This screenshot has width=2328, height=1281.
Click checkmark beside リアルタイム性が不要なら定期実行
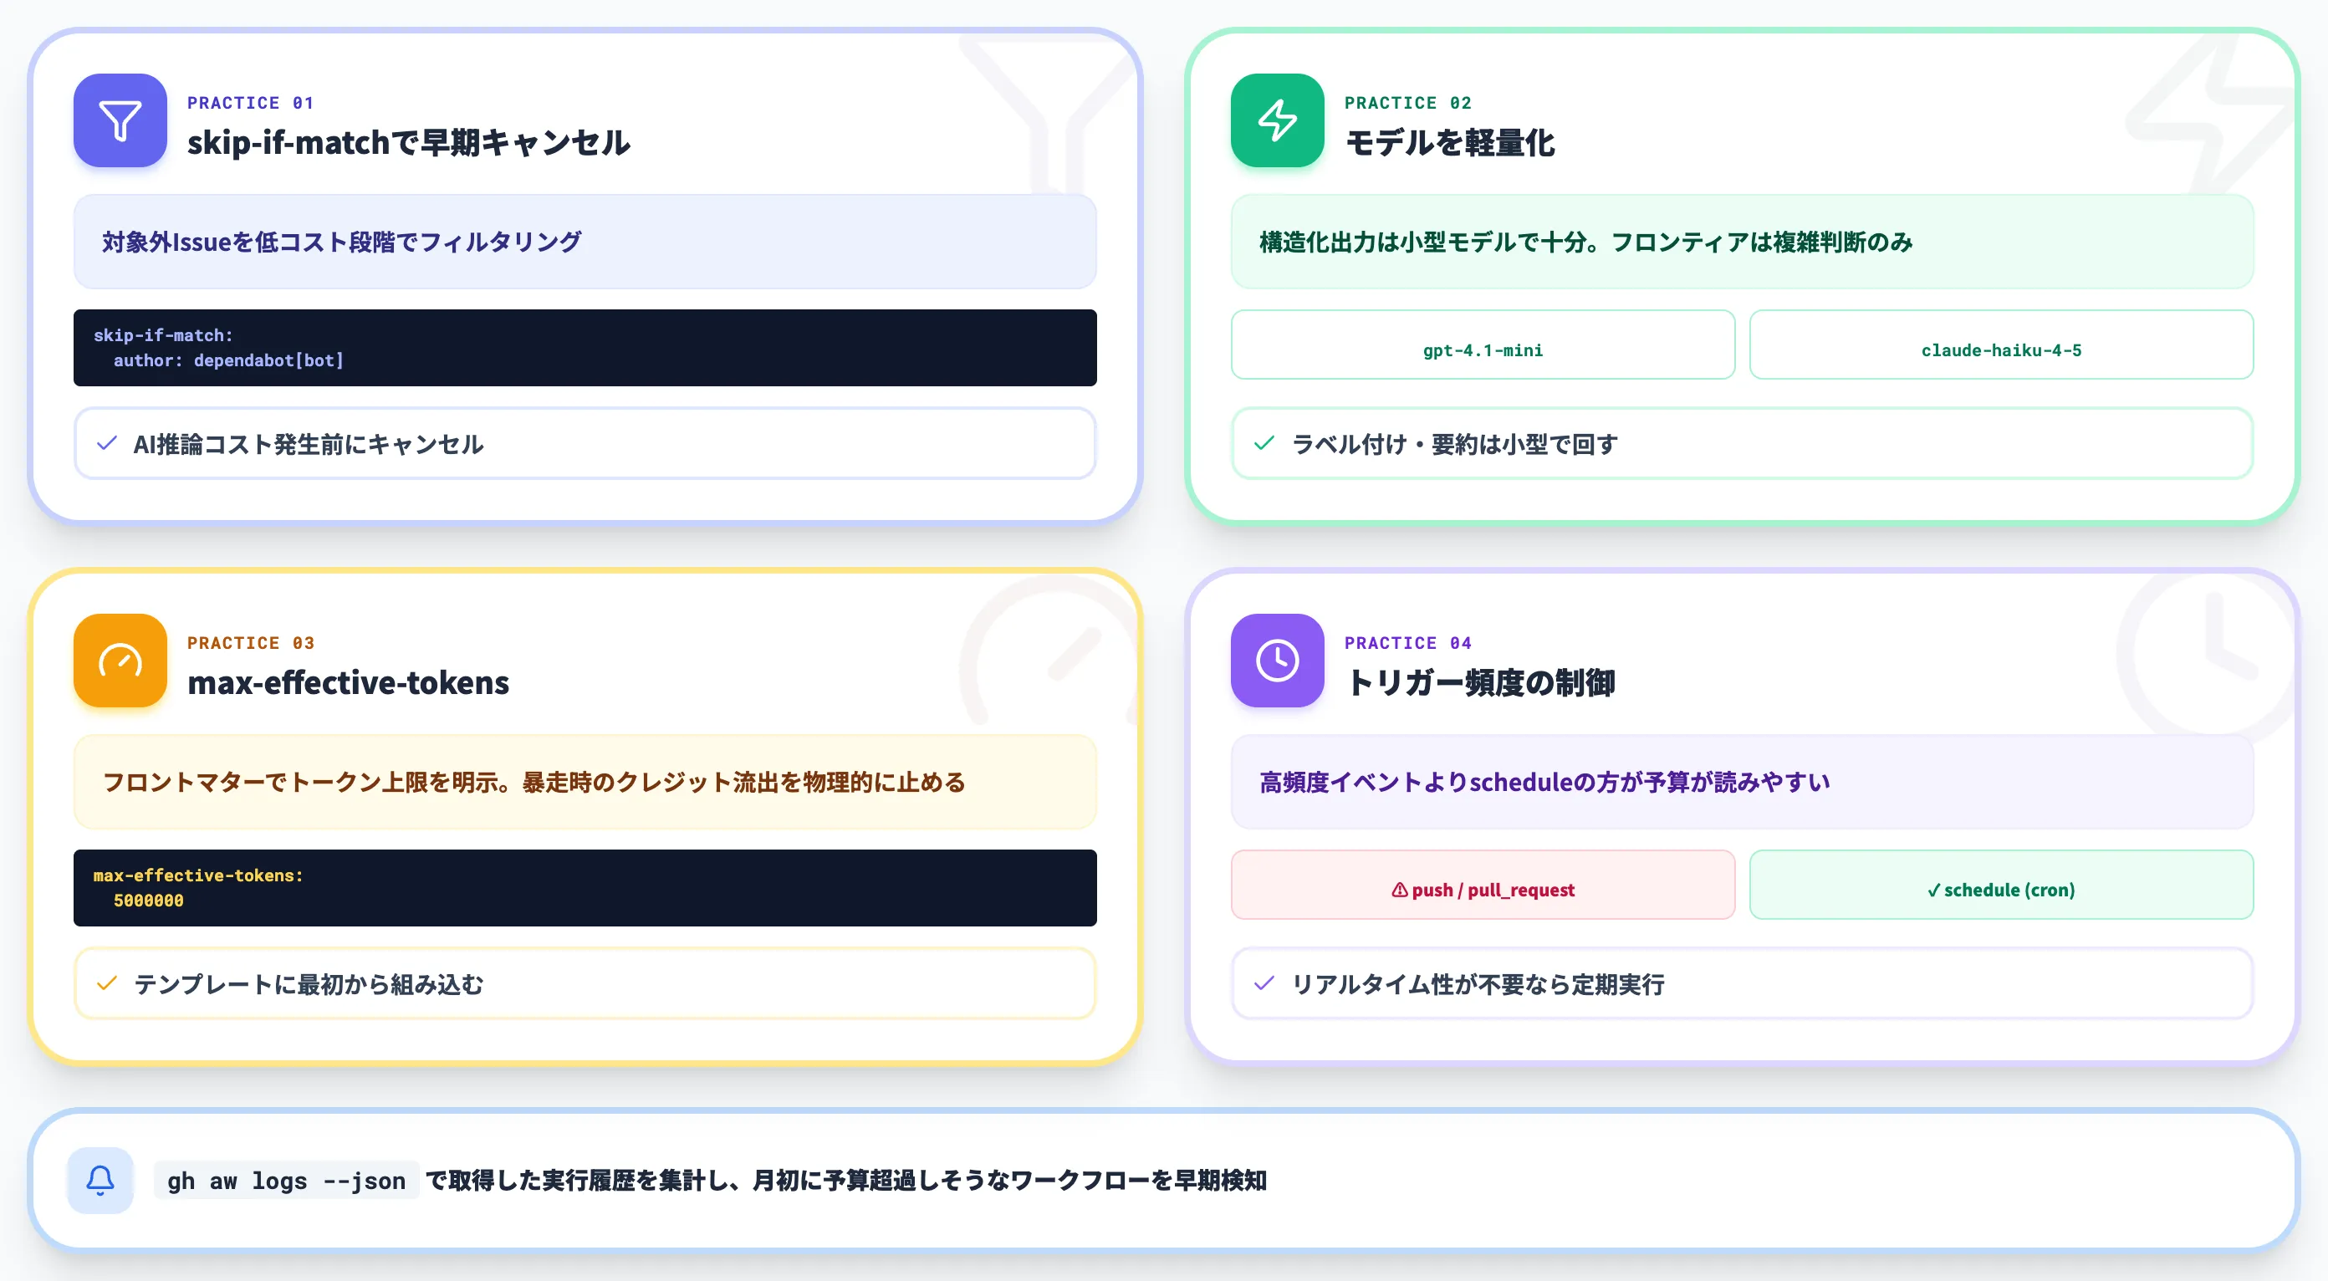click(x=1264, y=984)
